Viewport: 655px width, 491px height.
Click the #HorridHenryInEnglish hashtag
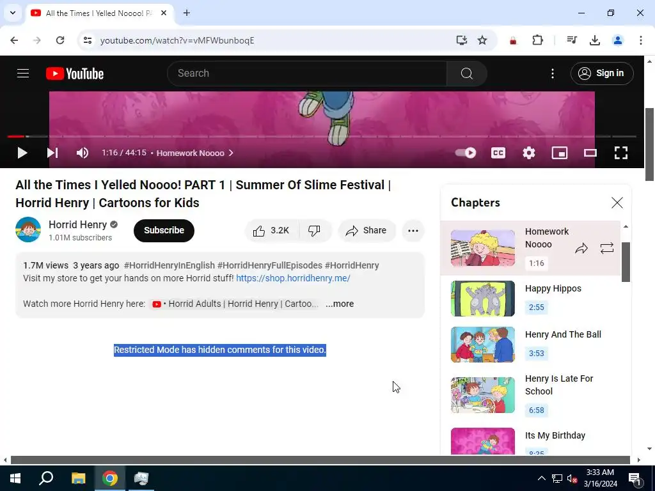click(169, 265)
